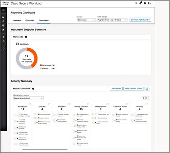Select the Execution column checkbox
Screen dimensions: 170x153
point(49,104)
